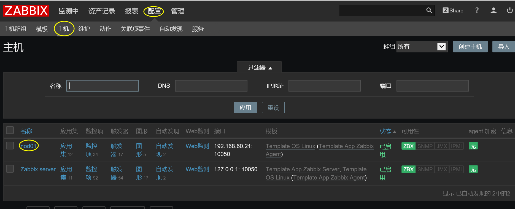Reset the filter with 重设 button
The image size is (515, 209).
coord(273,108)
